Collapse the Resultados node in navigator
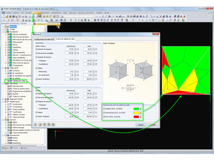The height and width of the screenshot is (161, 214). [3, 32]
